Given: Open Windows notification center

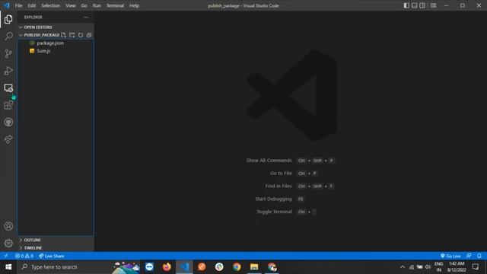Looking at the screenshot, I should click(476, 267).
